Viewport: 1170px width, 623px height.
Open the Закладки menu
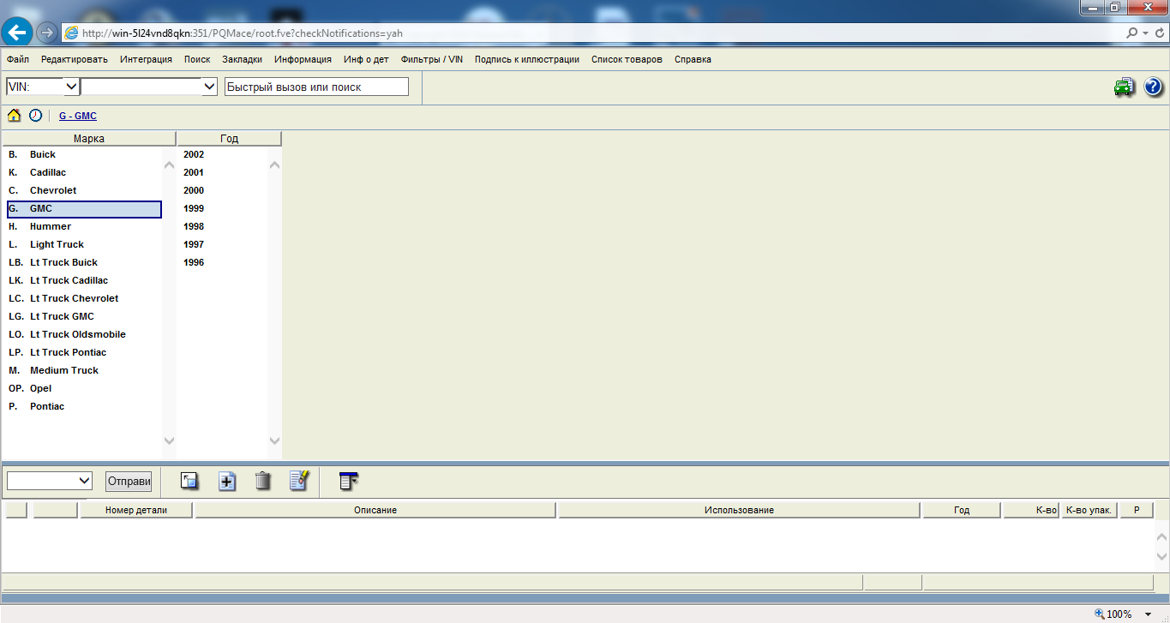point(243,59)
